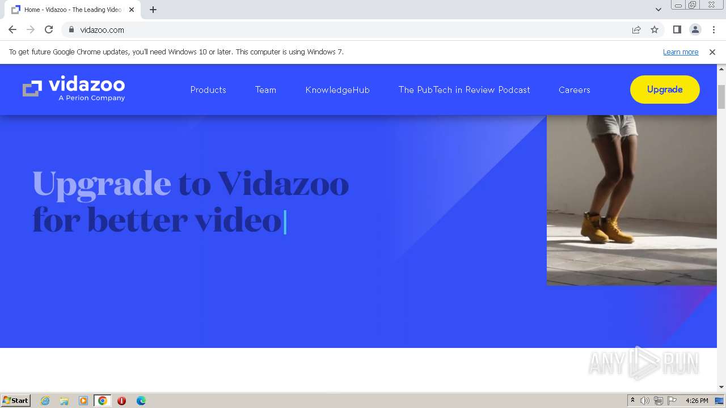Expand the tab search dropdown arrow

[x=658, y=10]
